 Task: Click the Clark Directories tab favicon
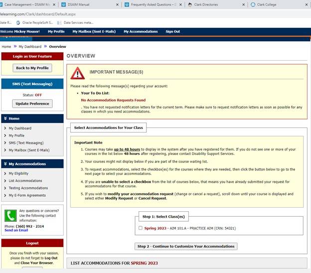tap(190, 4)
